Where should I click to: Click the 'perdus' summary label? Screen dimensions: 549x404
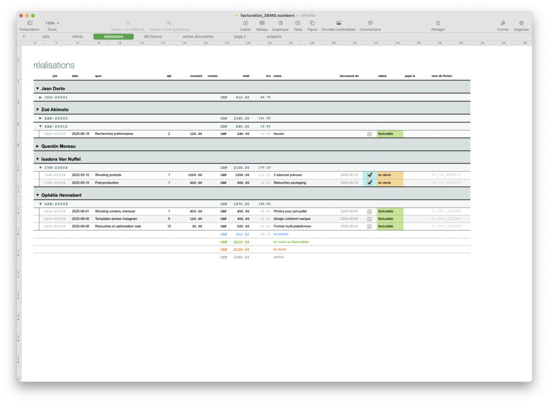[x=279, y=257]
